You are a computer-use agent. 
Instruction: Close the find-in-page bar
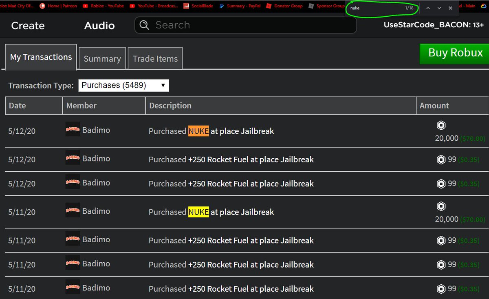pyautogui.click(x=450, y=8)
